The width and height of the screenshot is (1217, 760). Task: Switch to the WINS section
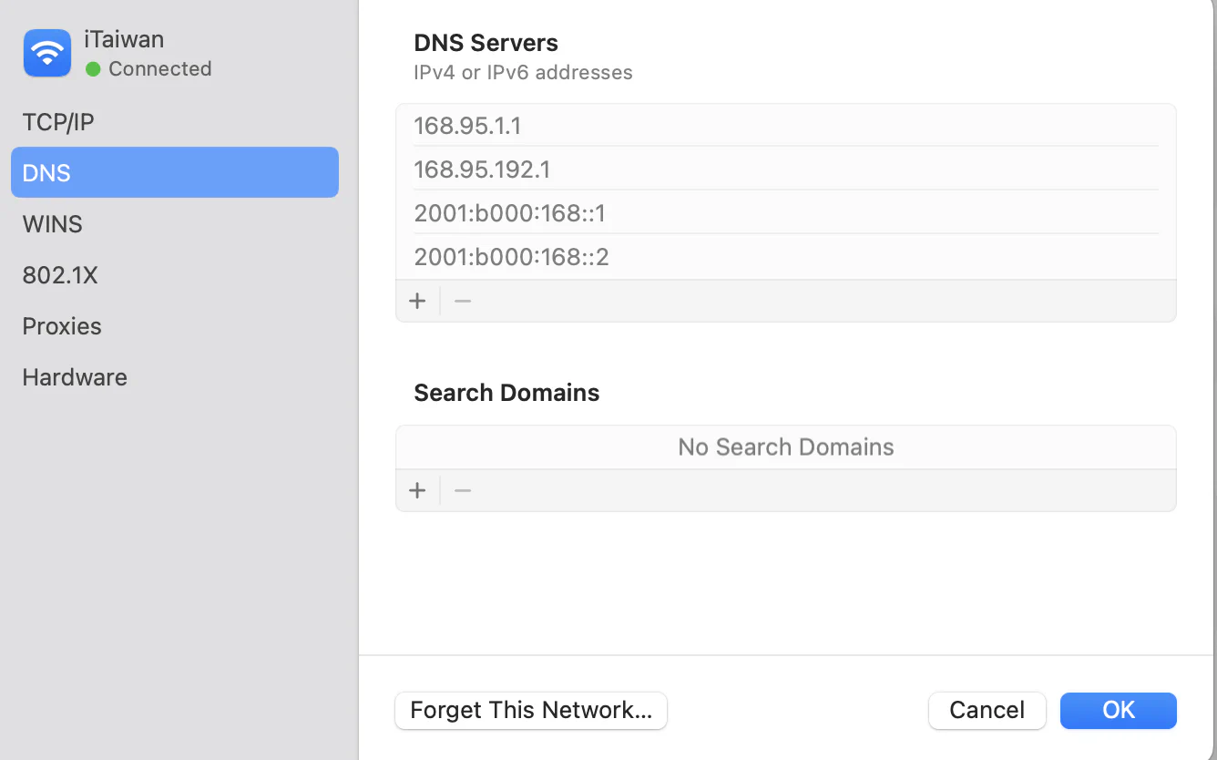[53, 224]
